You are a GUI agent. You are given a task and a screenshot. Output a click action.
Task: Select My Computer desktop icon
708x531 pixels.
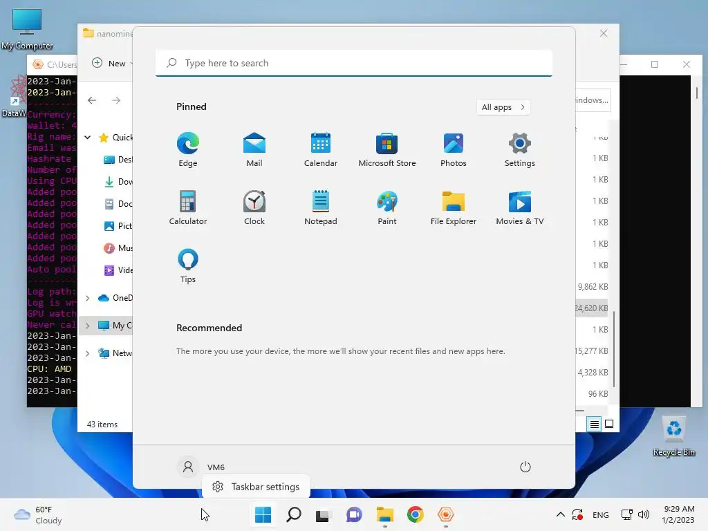coord(27,29)
